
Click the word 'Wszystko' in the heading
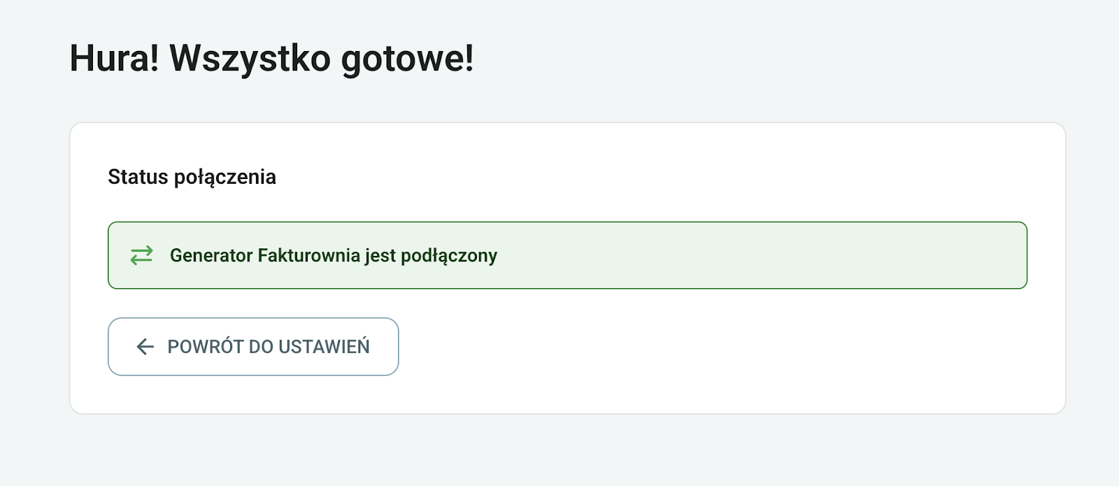pos(250,58)
